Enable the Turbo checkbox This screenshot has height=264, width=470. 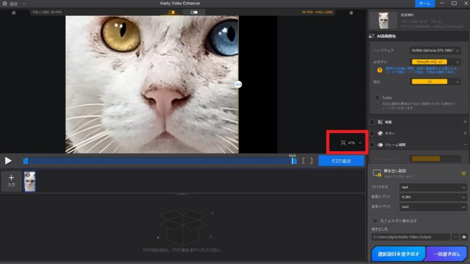pos(377,97)
